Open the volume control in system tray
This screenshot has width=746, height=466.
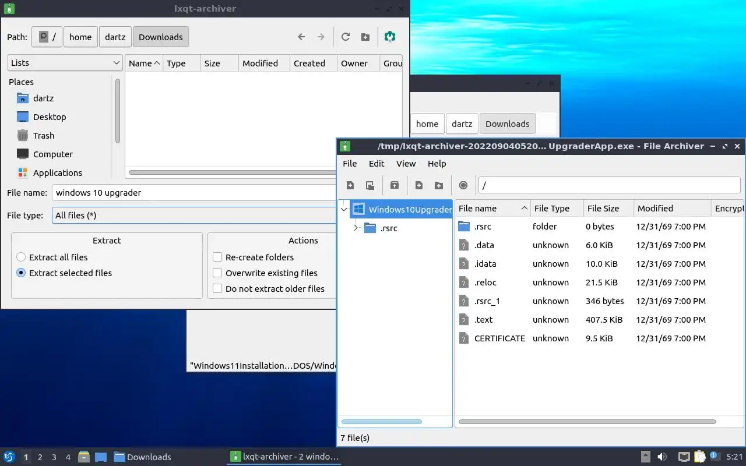[662, 457]
